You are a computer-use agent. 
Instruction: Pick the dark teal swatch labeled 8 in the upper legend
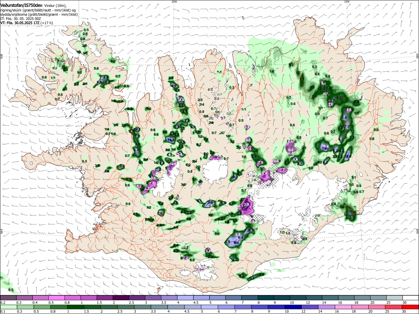[266, 298]
